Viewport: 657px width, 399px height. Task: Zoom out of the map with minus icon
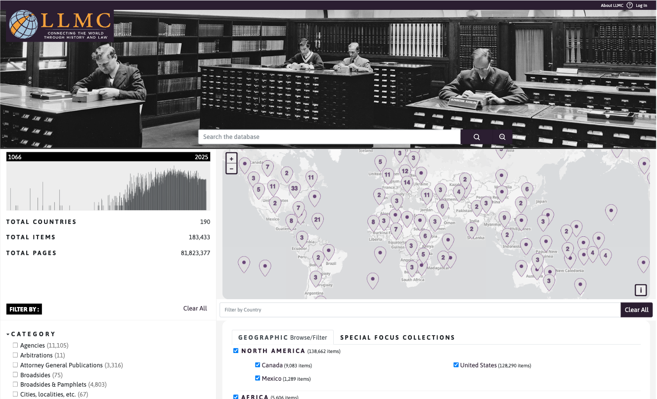231,169
